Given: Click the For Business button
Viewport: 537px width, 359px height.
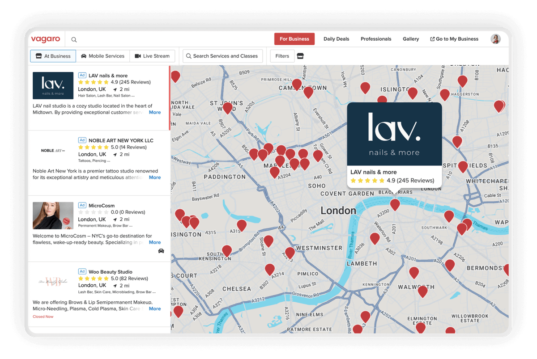Looking at the screenshot, I should [x=294, y=39].
